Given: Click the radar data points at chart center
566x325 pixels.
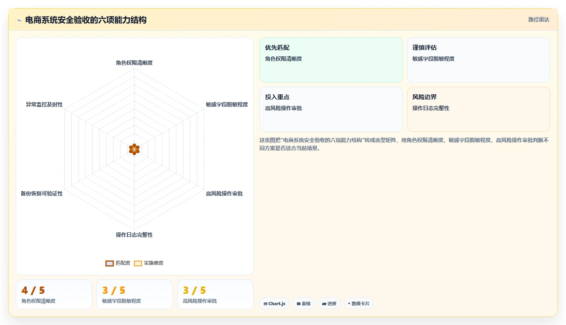Looking at the screenshot, I should [x=134, y=149].
